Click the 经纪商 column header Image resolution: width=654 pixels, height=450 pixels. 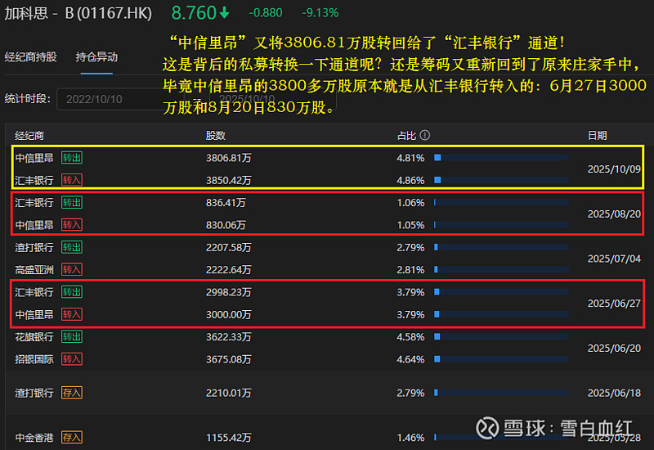pos(29,136)
